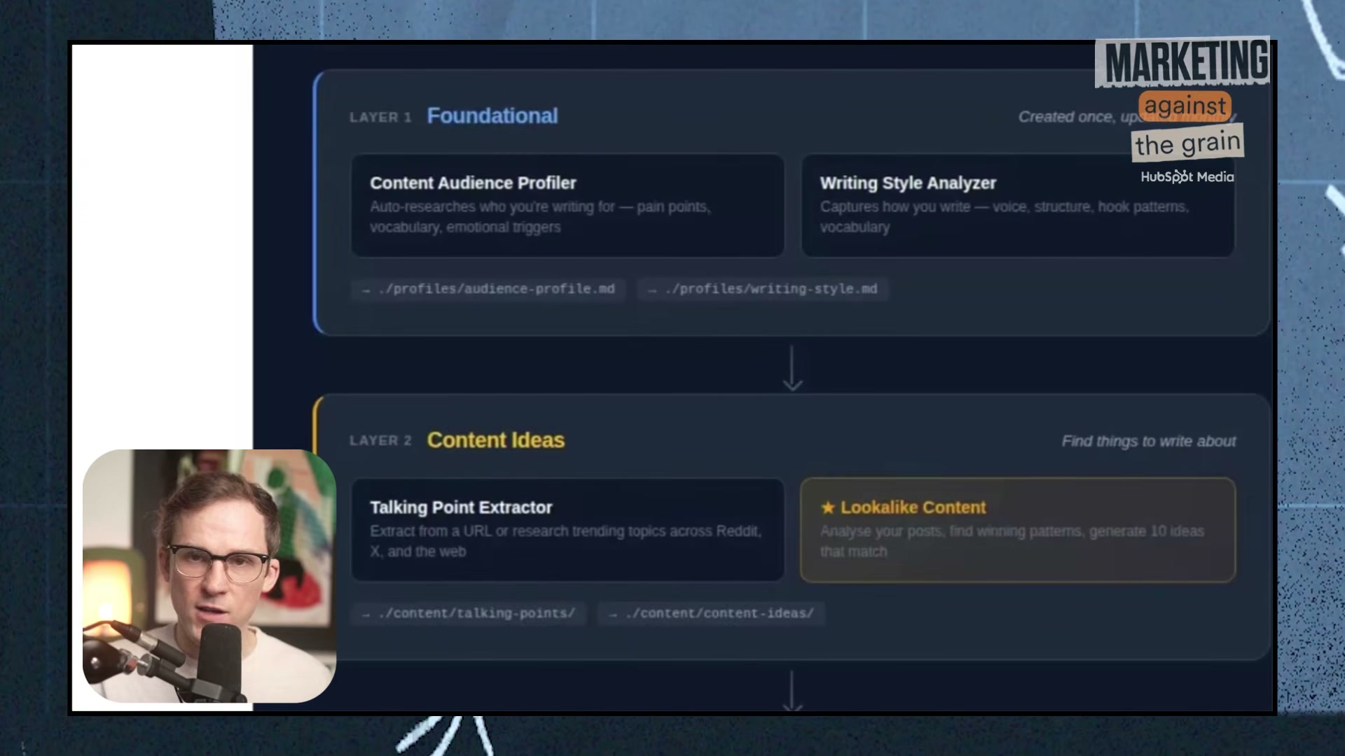The height and width of the screenshot is (756, 1345).
Task: Click the 'Analyse your posts' description
Action: 1012,541
